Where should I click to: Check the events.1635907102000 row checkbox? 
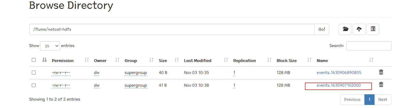[x=34, y=85]
